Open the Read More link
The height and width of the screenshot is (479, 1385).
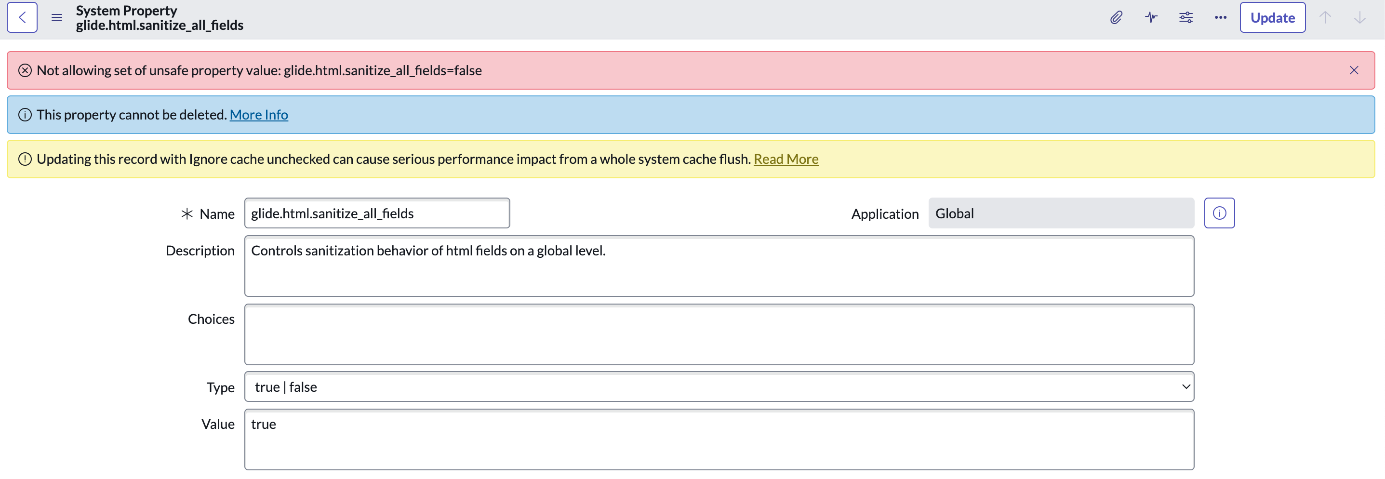(786, 159)
